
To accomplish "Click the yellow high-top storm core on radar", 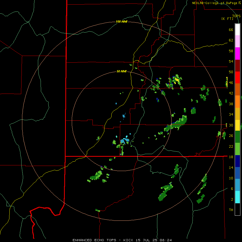I will pyautogui.click(x=177, y=80).
